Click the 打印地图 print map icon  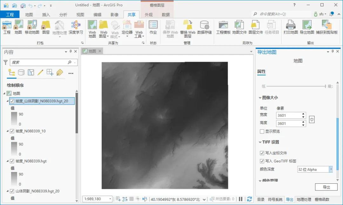coord(291,27)
